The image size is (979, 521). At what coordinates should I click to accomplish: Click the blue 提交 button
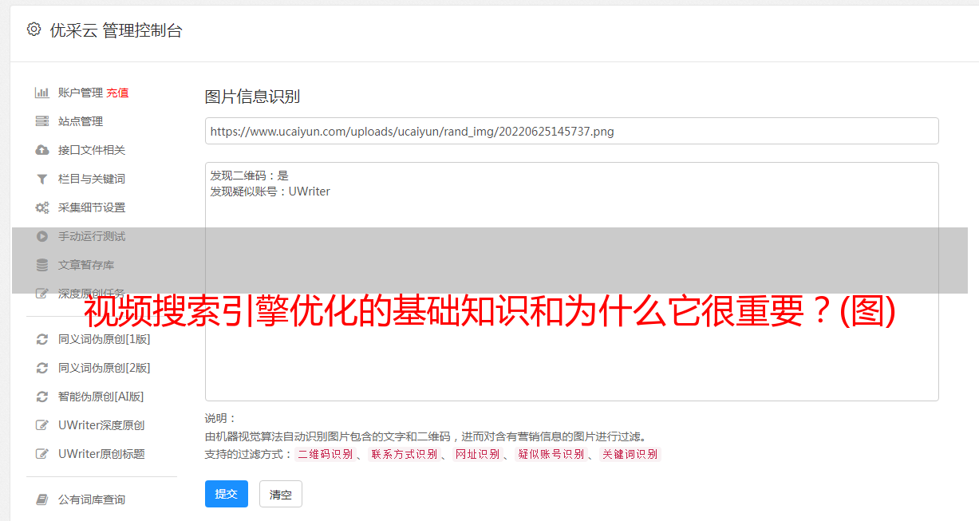tap(227, 494)
